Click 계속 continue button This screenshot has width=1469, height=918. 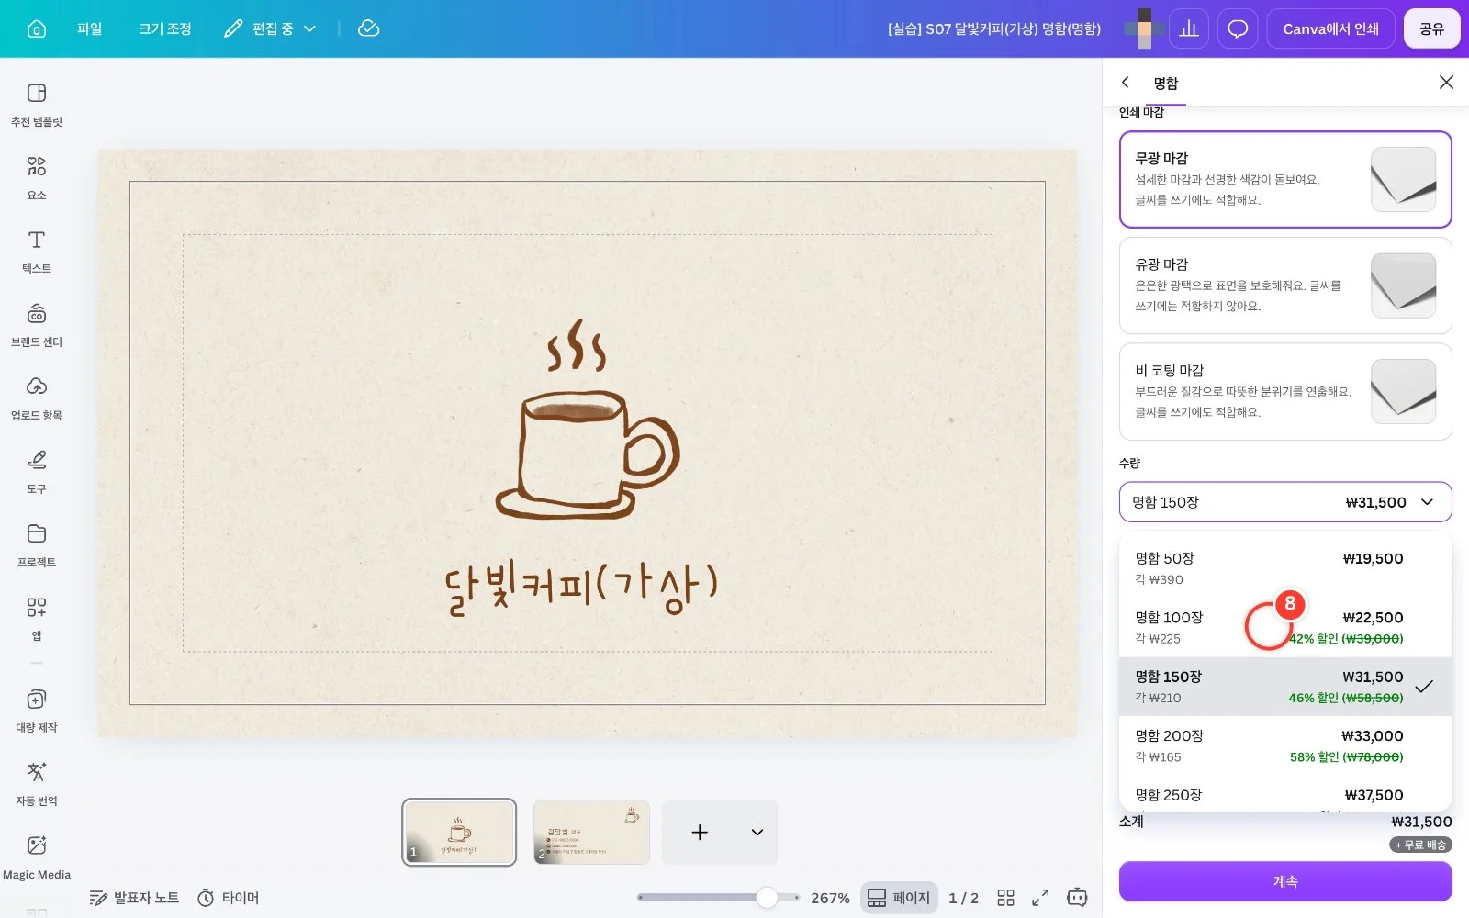click(1285, 881)
